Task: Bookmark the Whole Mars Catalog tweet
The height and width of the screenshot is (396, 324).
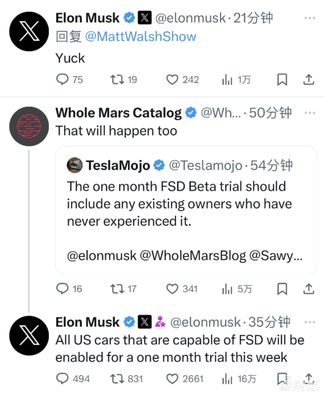Action: (282, 289)
